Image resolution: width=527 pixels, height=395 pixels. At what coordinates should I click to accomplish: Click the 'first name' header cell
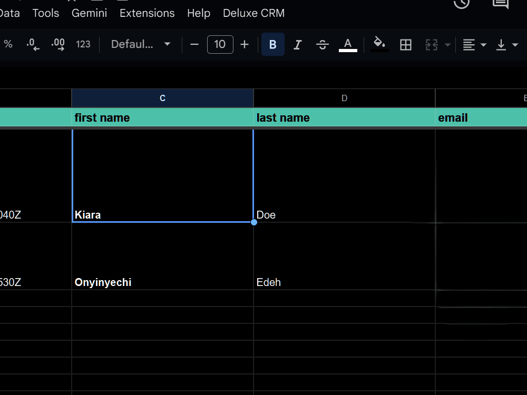(162, 117)
